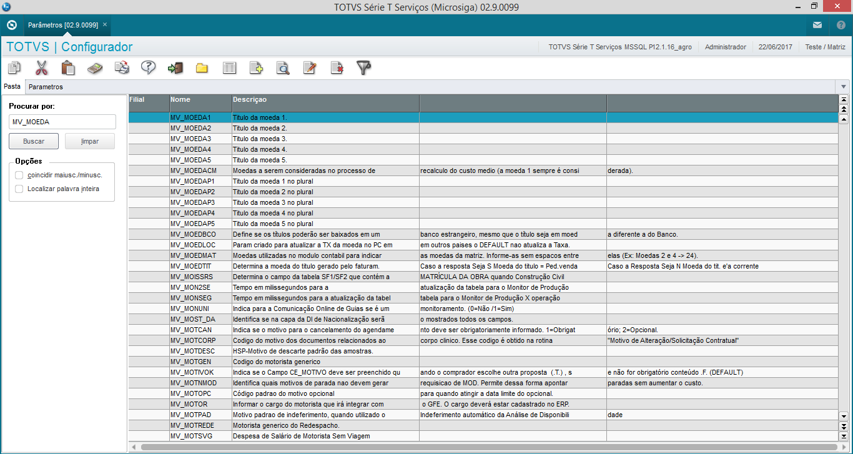The height and width of the screenshot is (454, 853).
Task: Enable the coincidir maiusc./minusc. checkbox
Action: [19, 175]
